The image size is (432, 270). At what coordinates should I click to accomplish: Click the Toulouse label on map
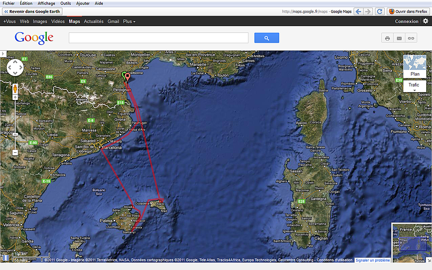pyautogui.click(x=88, y=55)
